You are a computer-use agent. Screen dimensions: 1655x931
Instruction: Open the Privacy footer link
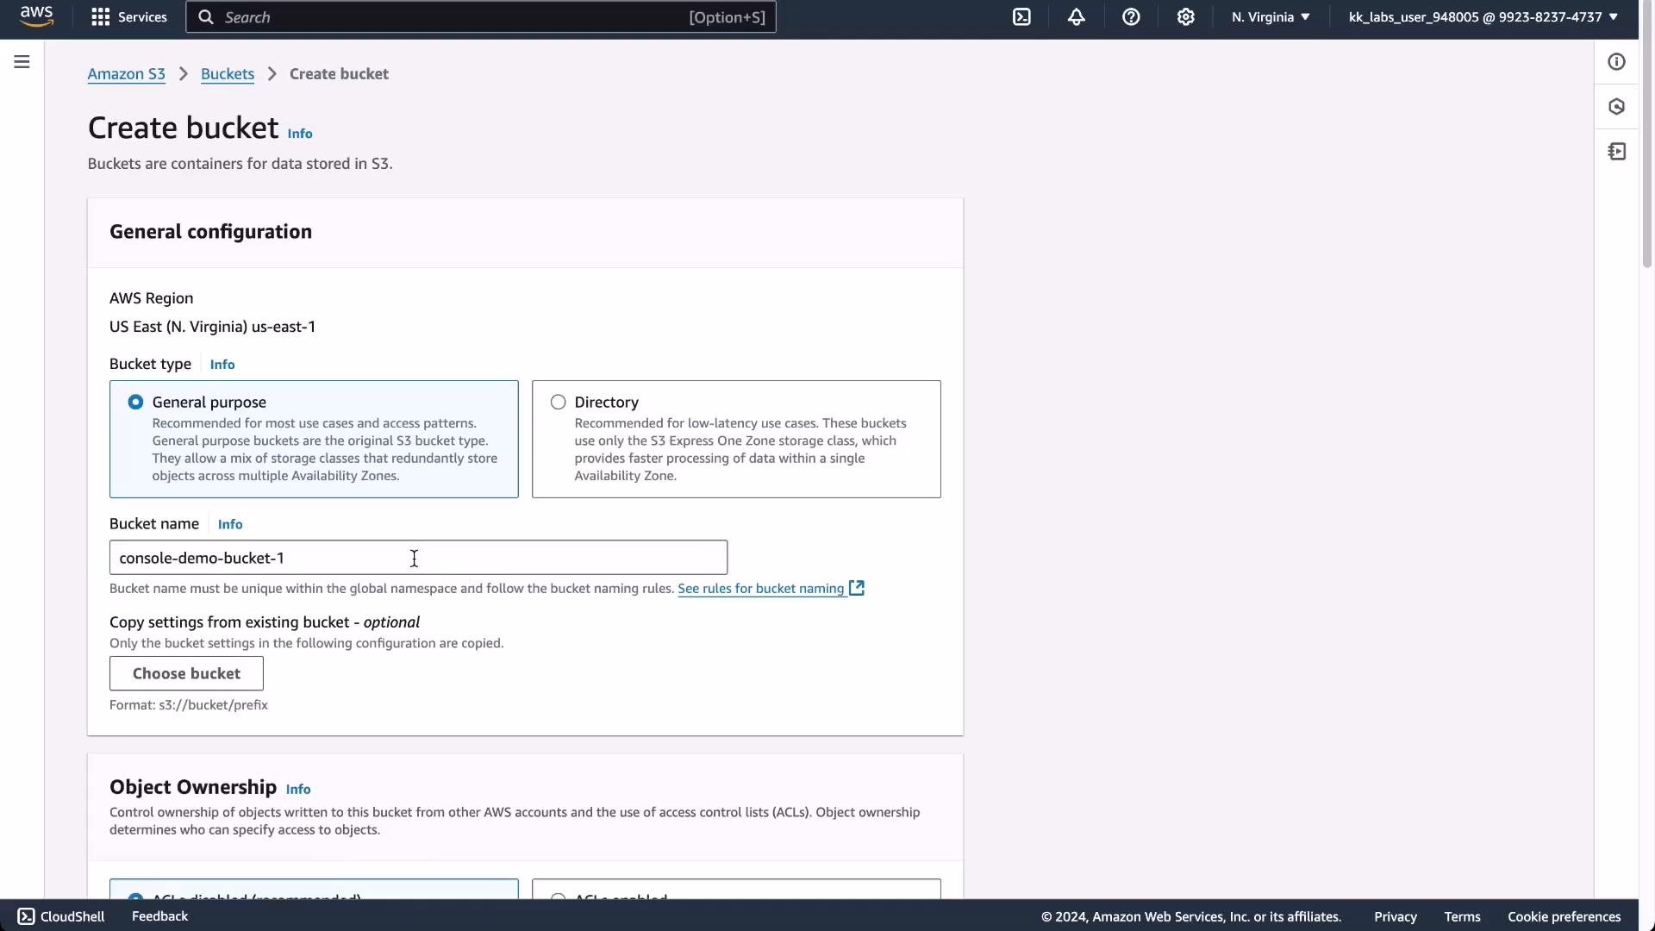[x=1396, y=917]
